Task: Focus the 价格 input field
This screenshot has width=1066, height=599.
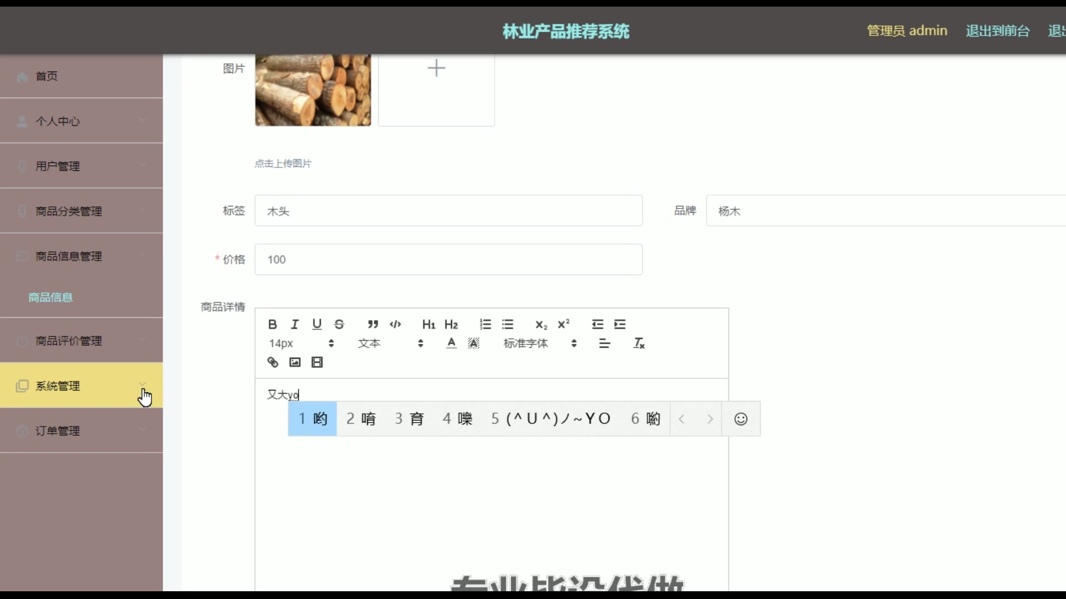Action: point(449,260)
